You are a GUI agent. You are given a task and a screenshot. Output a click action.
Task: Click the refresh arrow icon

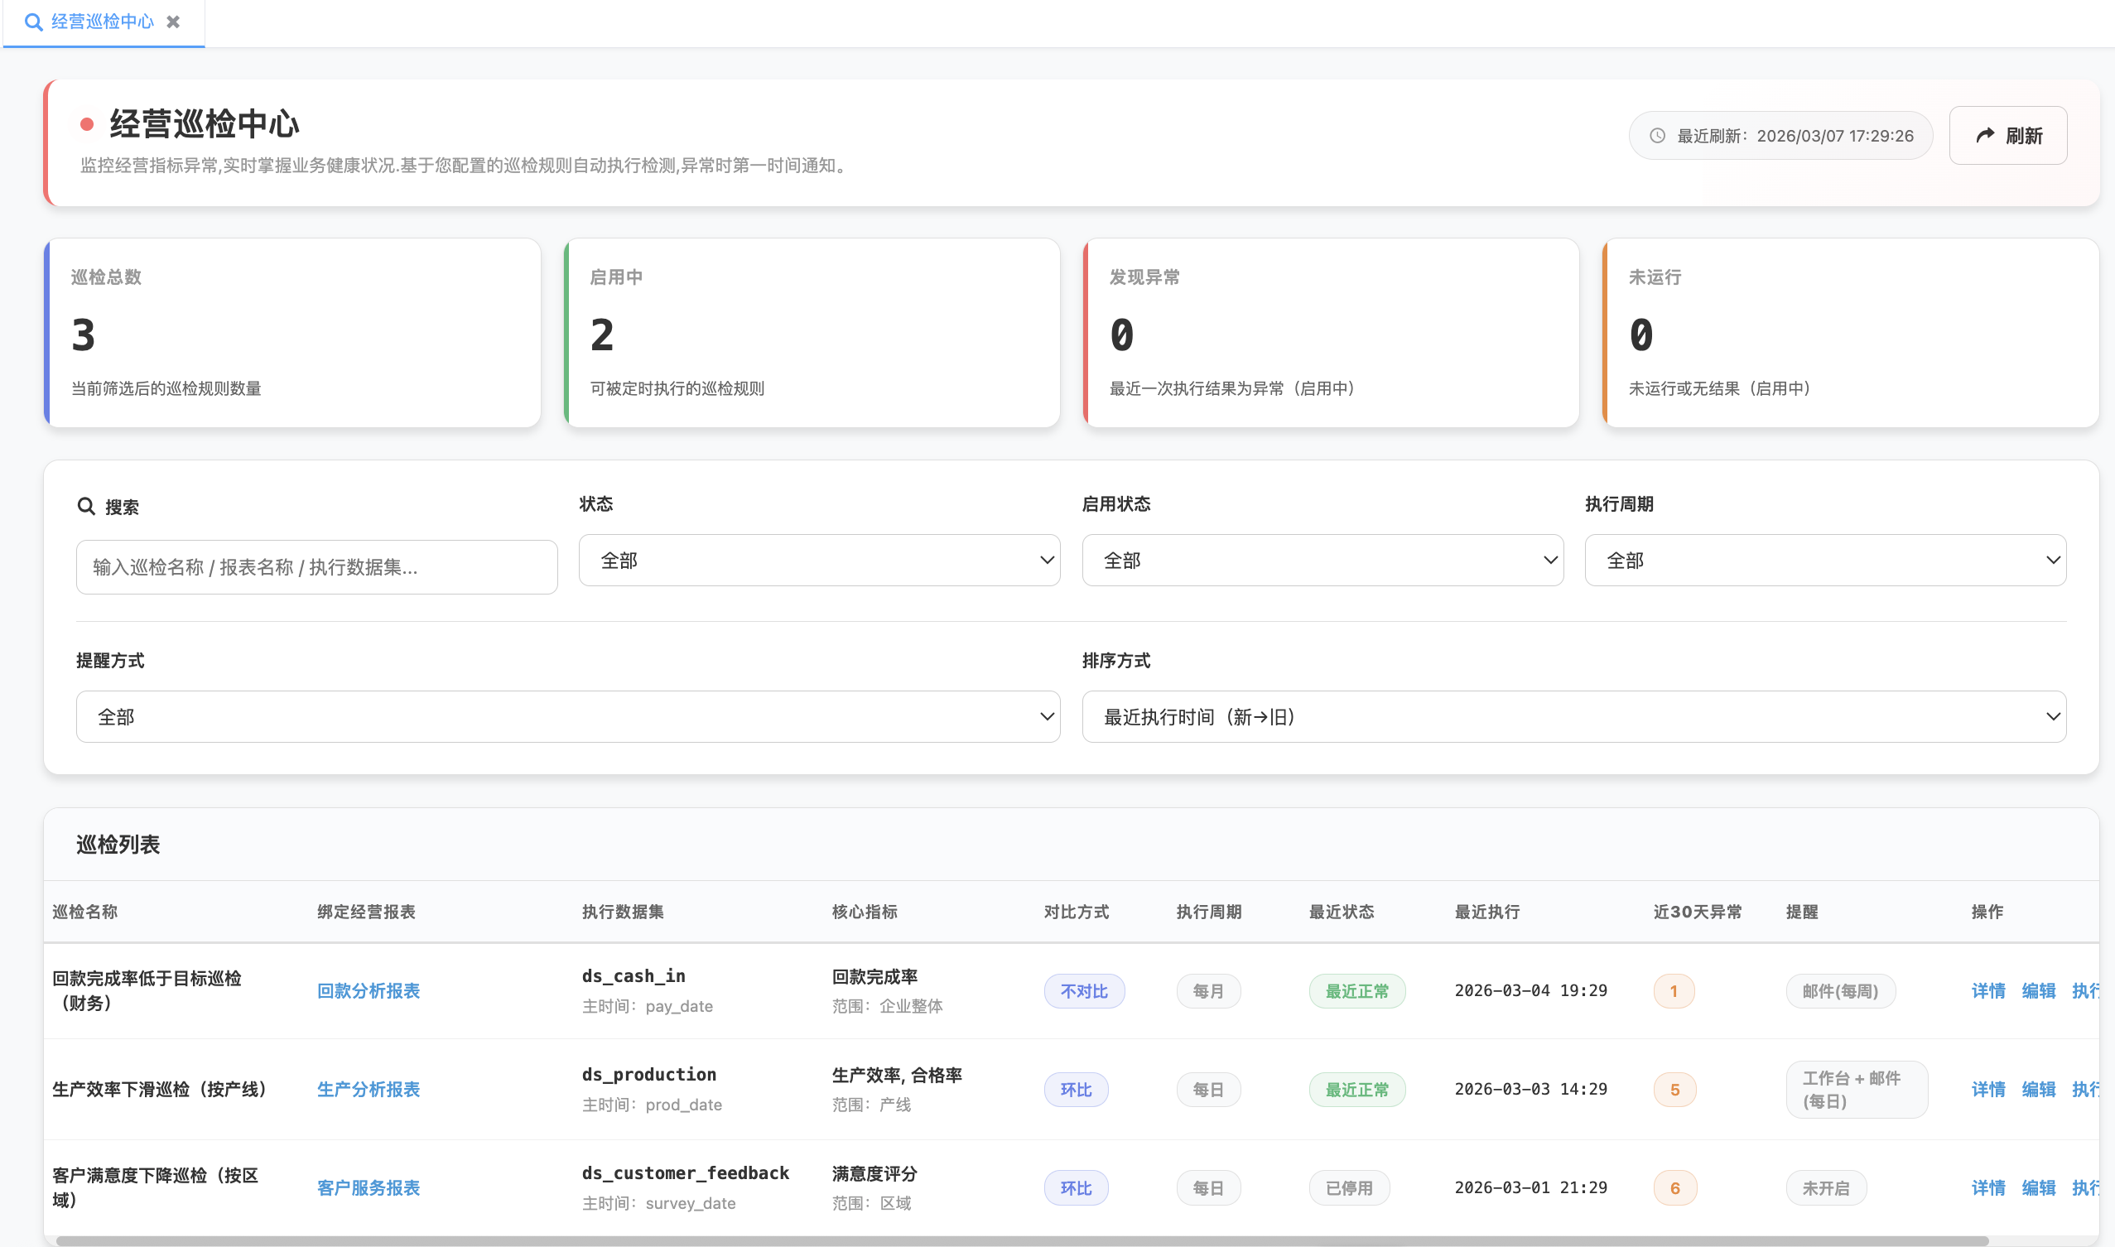(x=1985, y=135)
